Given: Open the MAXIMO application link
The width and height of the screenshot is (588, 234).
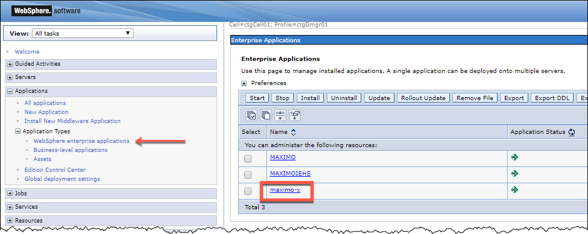Looking at the screenshot, I should [283, 157].
